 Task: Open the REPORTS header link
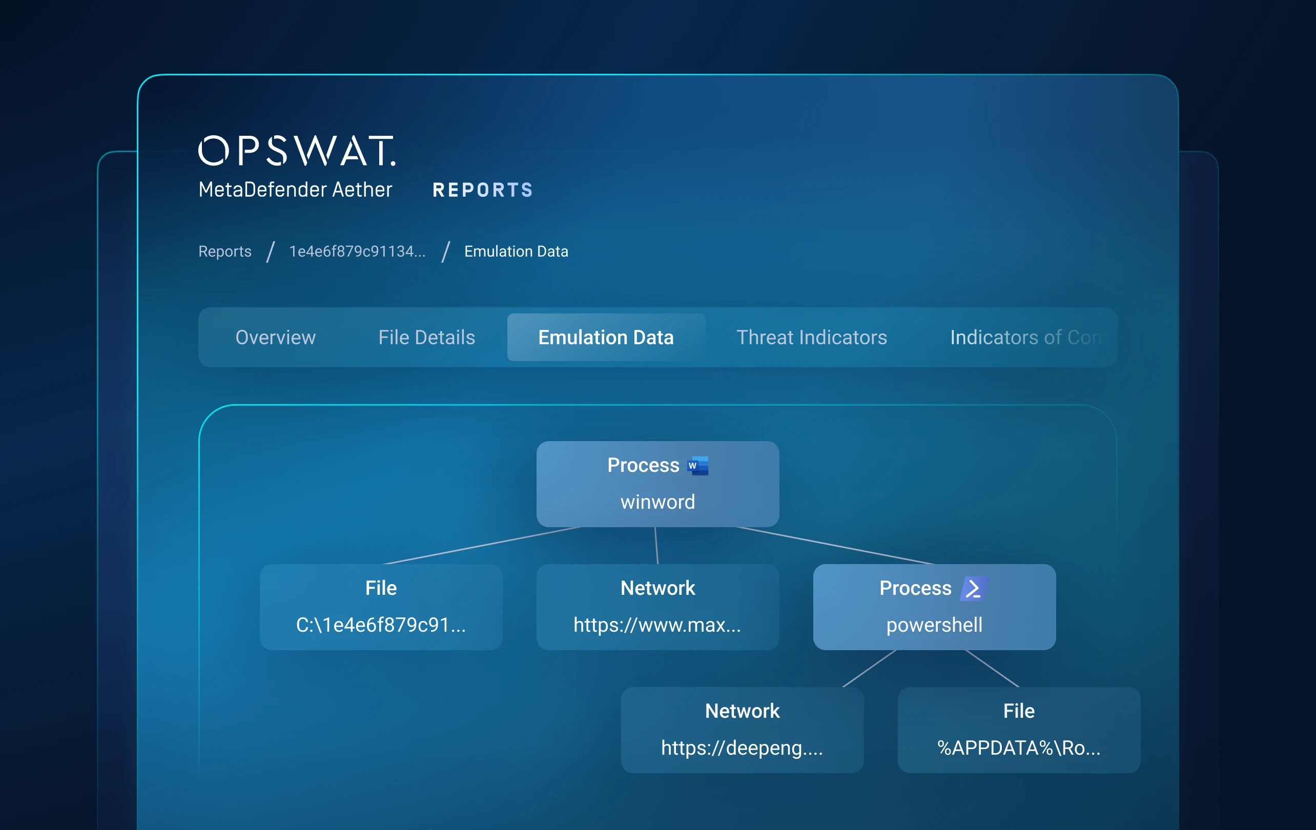click(483, 190)
